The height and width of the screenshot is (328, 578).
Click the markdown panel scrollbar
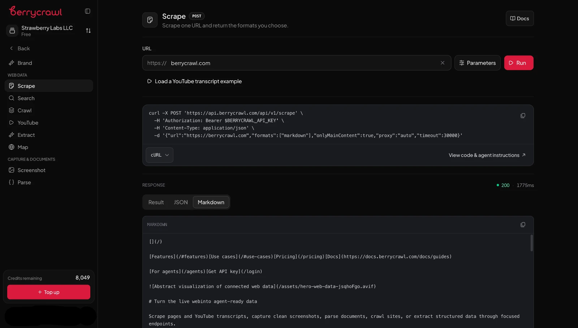click(531, 243)
